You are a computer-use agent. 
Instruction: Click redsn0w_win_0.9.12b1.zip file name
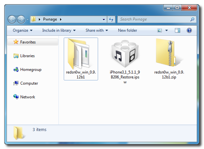169,74
